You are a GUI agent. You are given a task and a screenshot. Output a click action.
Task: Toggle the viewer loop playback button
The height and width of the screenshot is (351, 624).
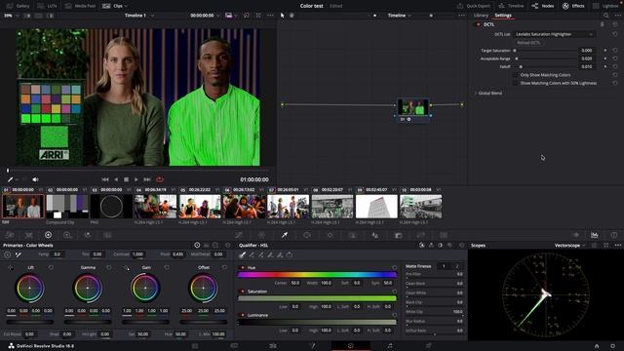(160, 179)
